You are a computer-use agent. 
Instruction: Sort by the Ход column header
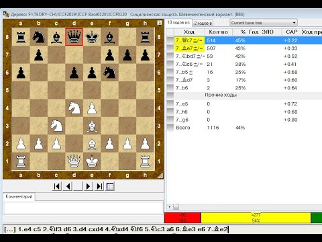[x=189, y=32]
